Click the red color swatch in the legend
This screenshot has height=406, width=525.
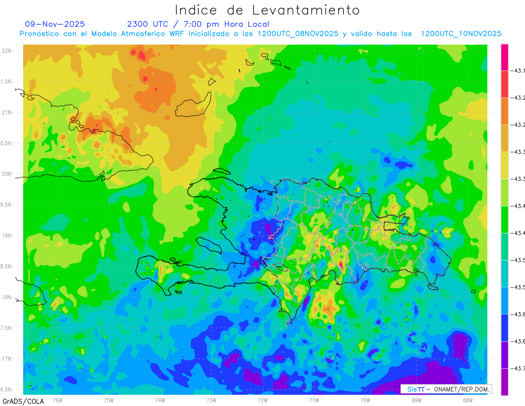[504, 84]
